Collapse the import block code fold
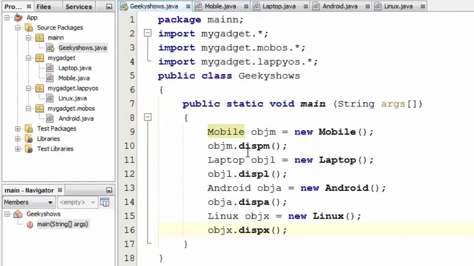Image resolution: width=474 pixels, height=266 pixels. (148, 33)
